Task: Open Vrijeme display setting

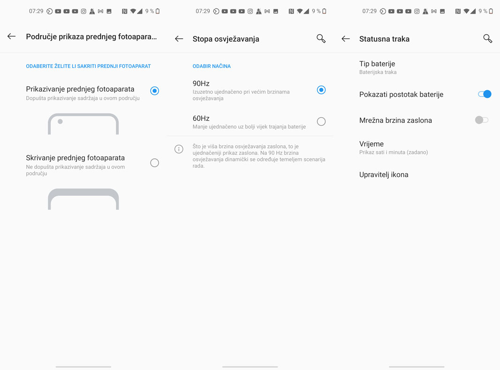Action: (417, 148)
